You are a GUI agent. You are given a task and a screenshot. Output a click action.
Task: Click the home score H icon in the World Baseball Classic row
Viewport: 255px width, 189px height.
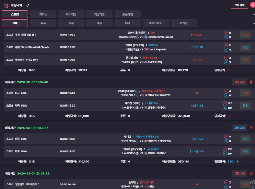[226, 45]
